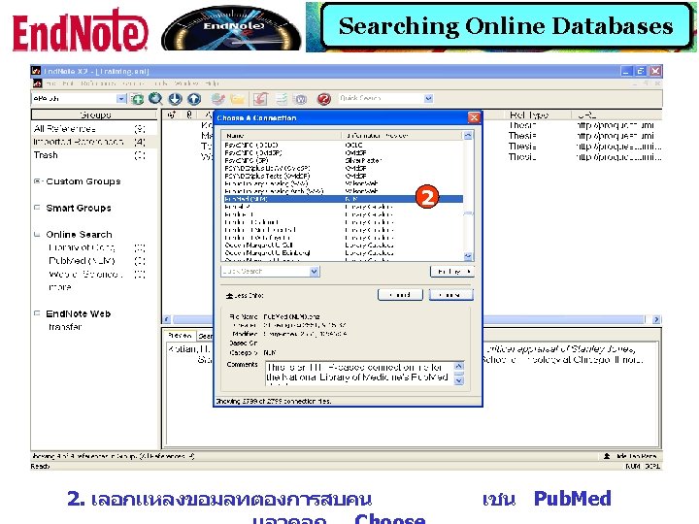Sort connections by Name column header
The height and width of the screenshot is (524, 699).
pyautogui.click(x=283, y=136)
